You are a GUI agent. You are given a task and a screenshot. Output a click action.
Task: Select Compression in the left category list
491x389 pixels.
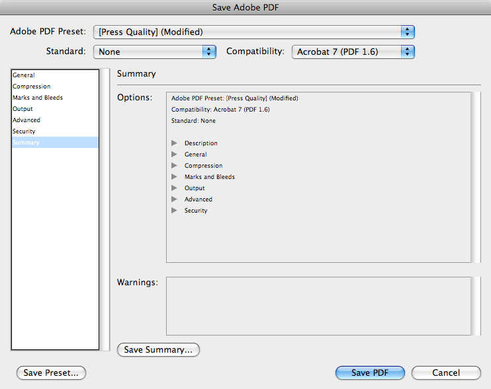[55, 87]
